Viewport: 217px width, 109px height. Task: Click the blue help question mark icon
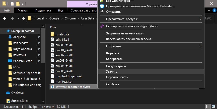(x=214, y=10)
